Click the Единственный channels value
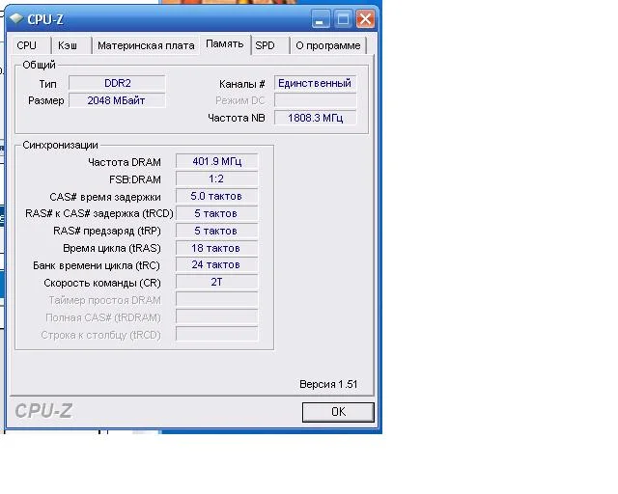This screenshot has height=494, width=618. click(x=315, y=83)
